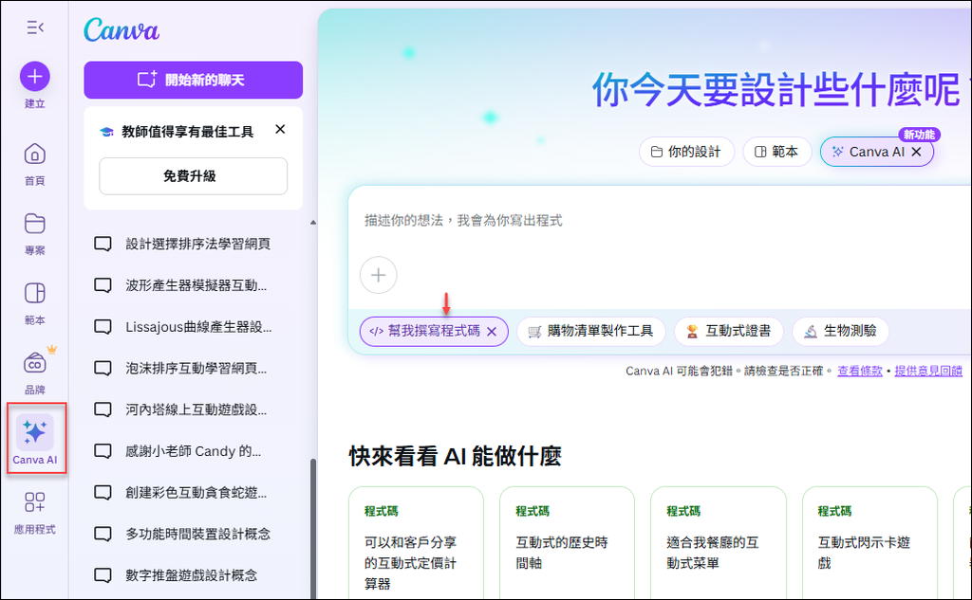
Task: Open 範本 templates in sidebar
Action: (x=35, y=303)
